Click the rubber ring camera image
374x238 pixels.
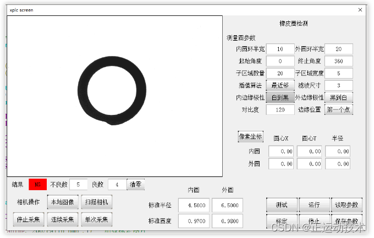(x=115, y=96)
